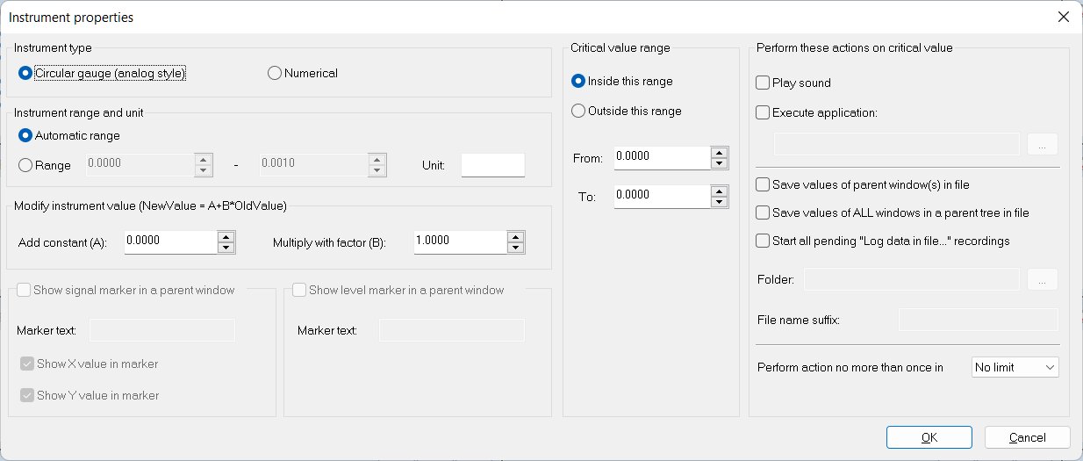Select Outside this range option
The image size is (1083, 461).
pos(578,112)
